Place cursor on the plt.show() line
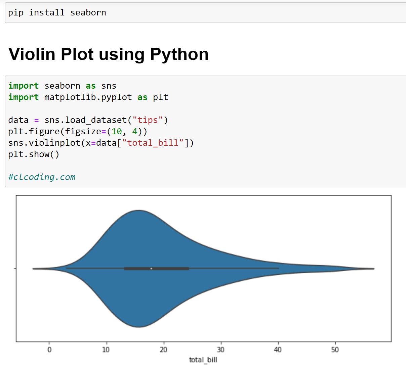Image resolution: width=406 pixels, height=366 pixels. tap(34, 154)
